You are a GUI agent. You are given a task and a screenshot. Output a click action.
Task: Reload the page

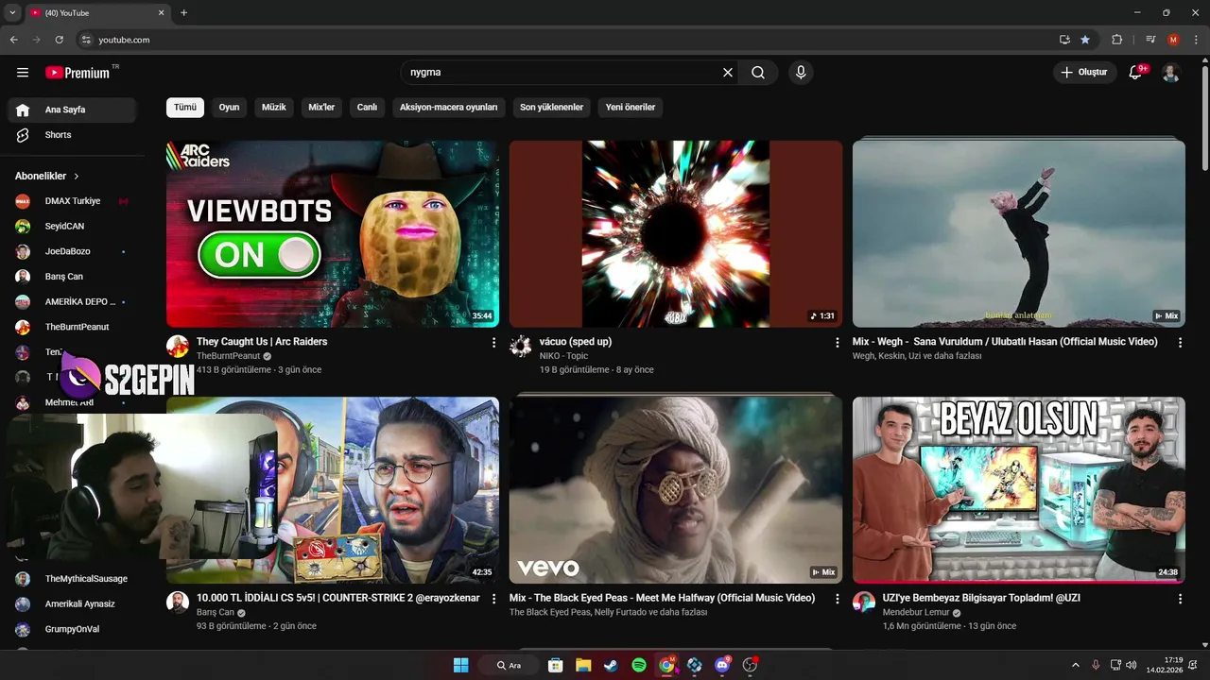click(x=59, y=40)
